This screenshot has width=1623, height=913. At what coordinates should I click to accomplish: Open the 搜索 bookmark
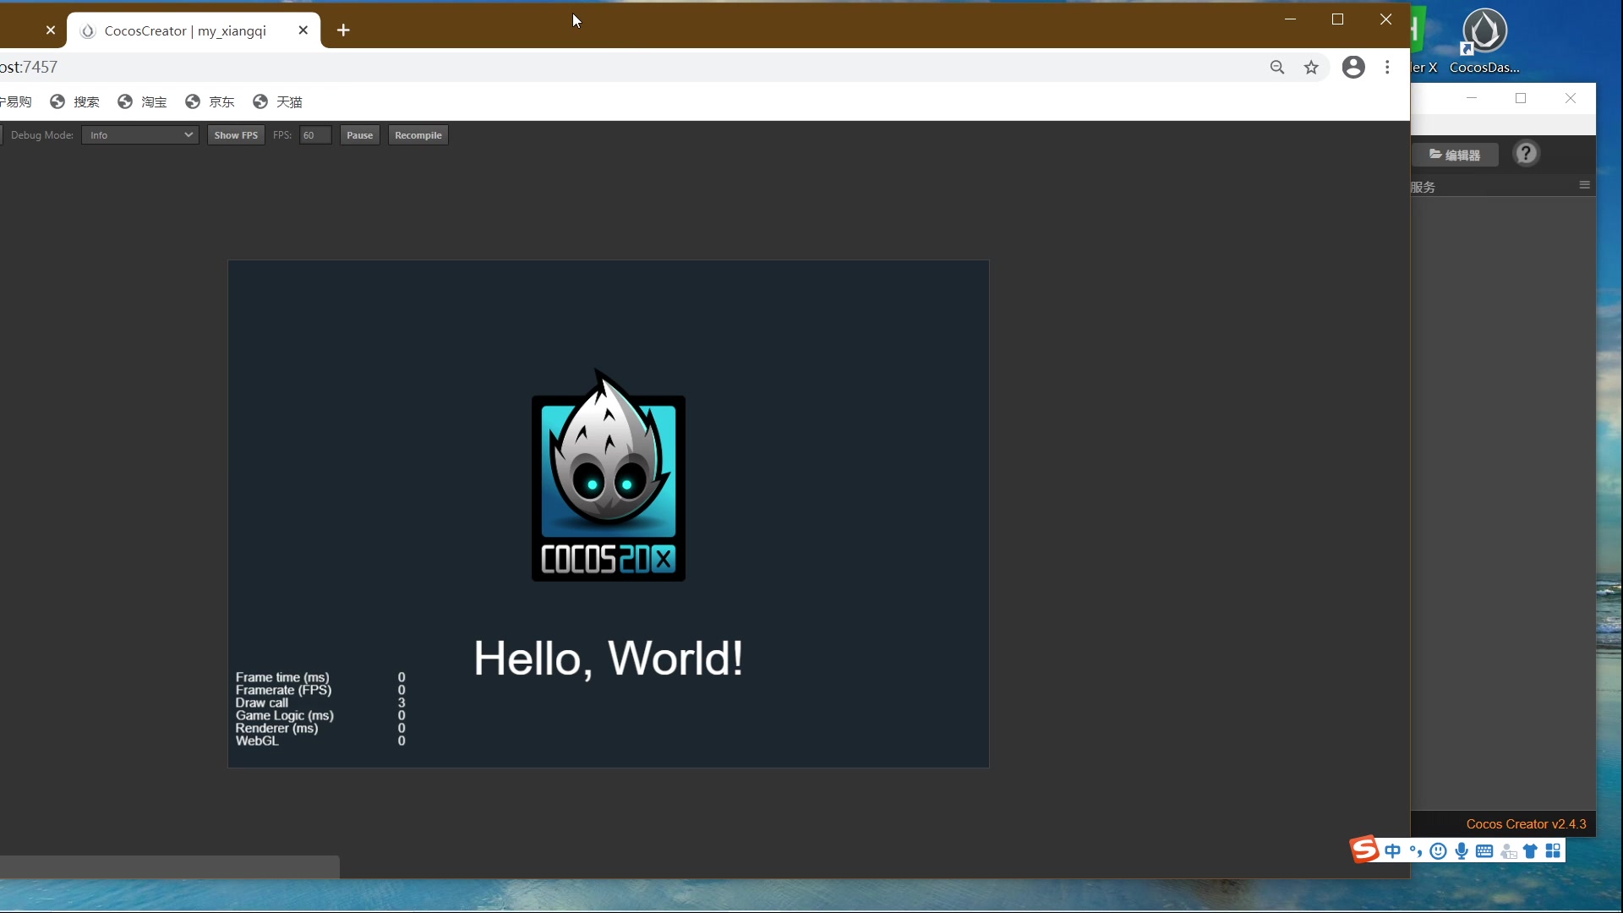tap(75, 101)
